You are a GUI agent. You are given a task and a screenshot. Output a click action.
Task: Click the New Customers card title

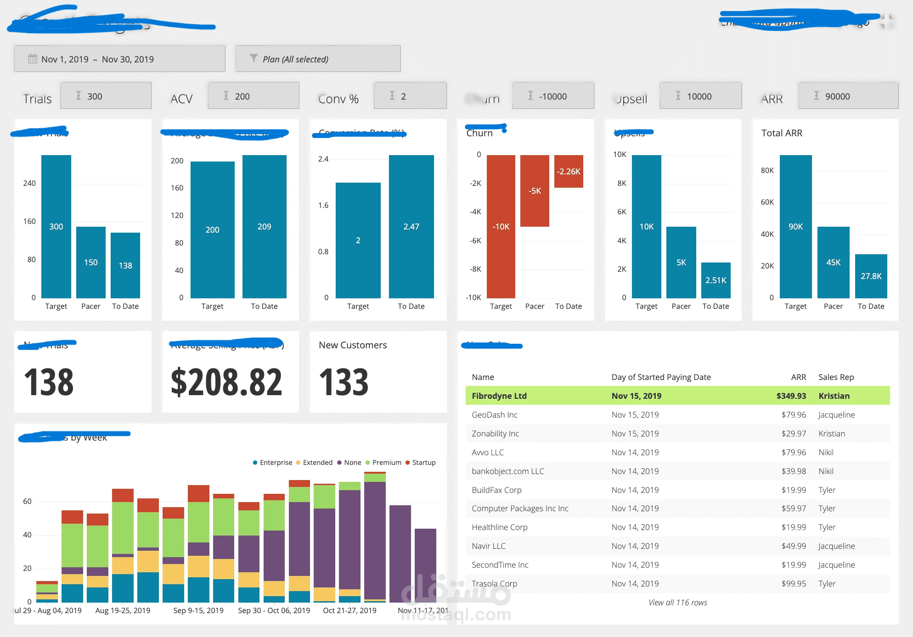tap(353, 345)
